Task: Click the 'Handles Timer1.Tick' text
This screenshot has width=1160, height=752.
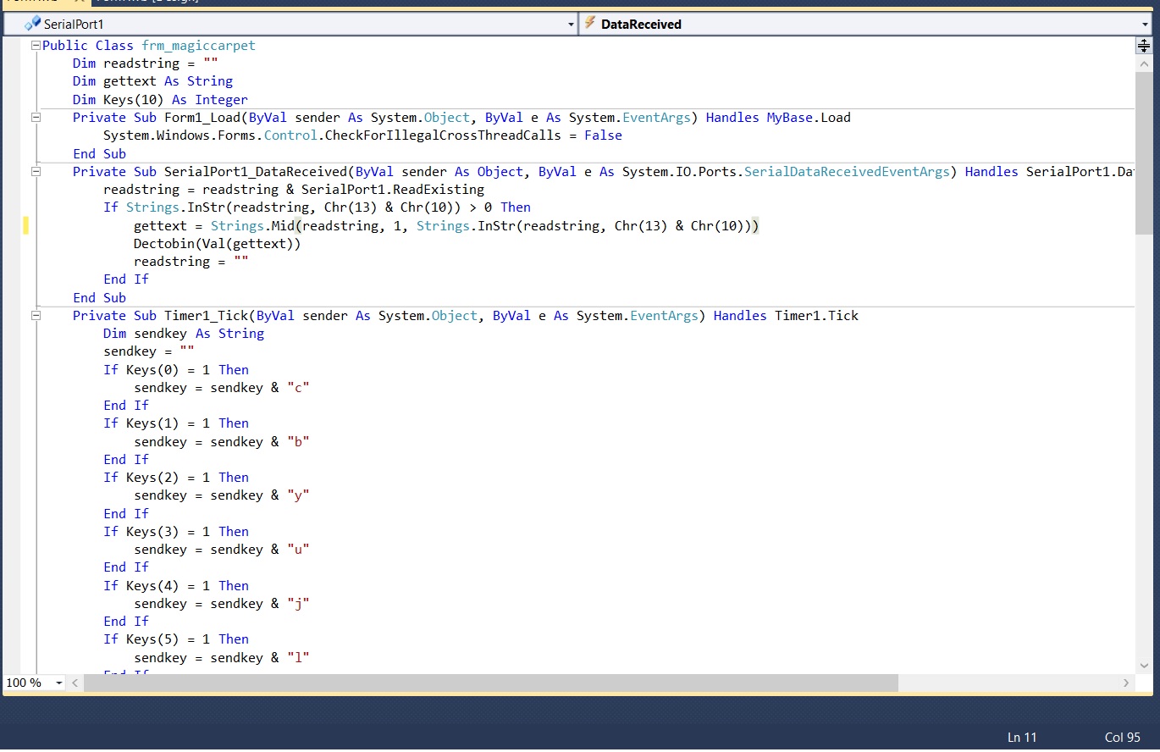Action: click(786, 316)
